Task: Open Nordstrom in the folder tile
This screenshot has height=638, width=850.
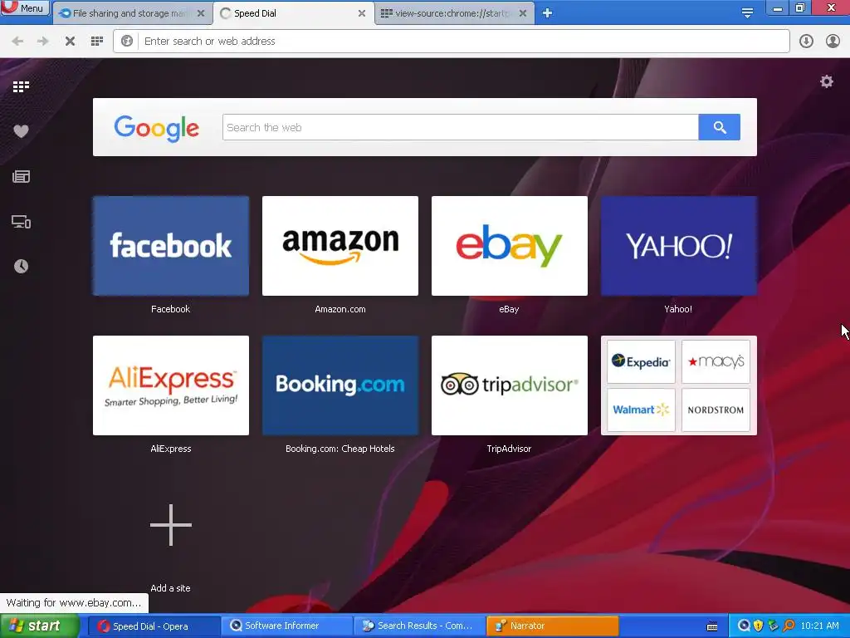Action: pyautogui.click(x=716, y=410)
